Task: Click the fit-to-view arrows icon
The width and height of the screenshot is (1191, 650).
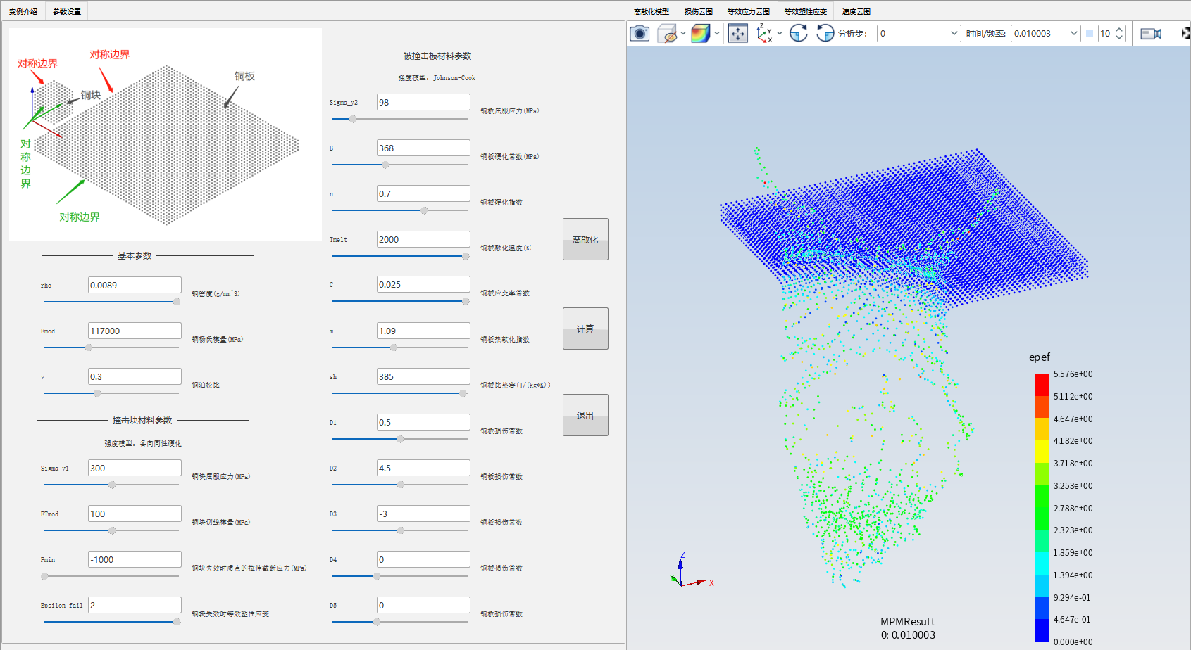Action: pyautogui.click(x=737, y=33)
